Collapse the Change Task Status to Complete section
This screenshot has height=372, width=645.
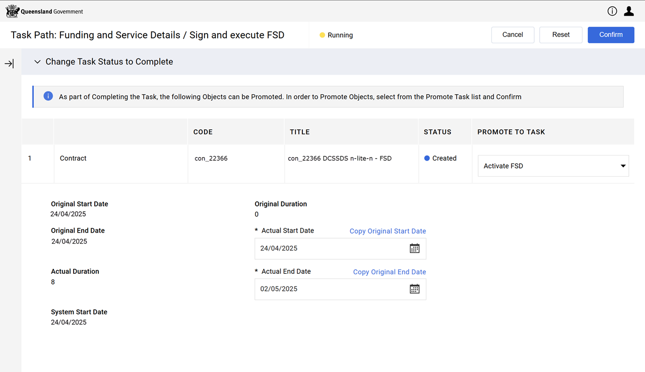[37, 62]
